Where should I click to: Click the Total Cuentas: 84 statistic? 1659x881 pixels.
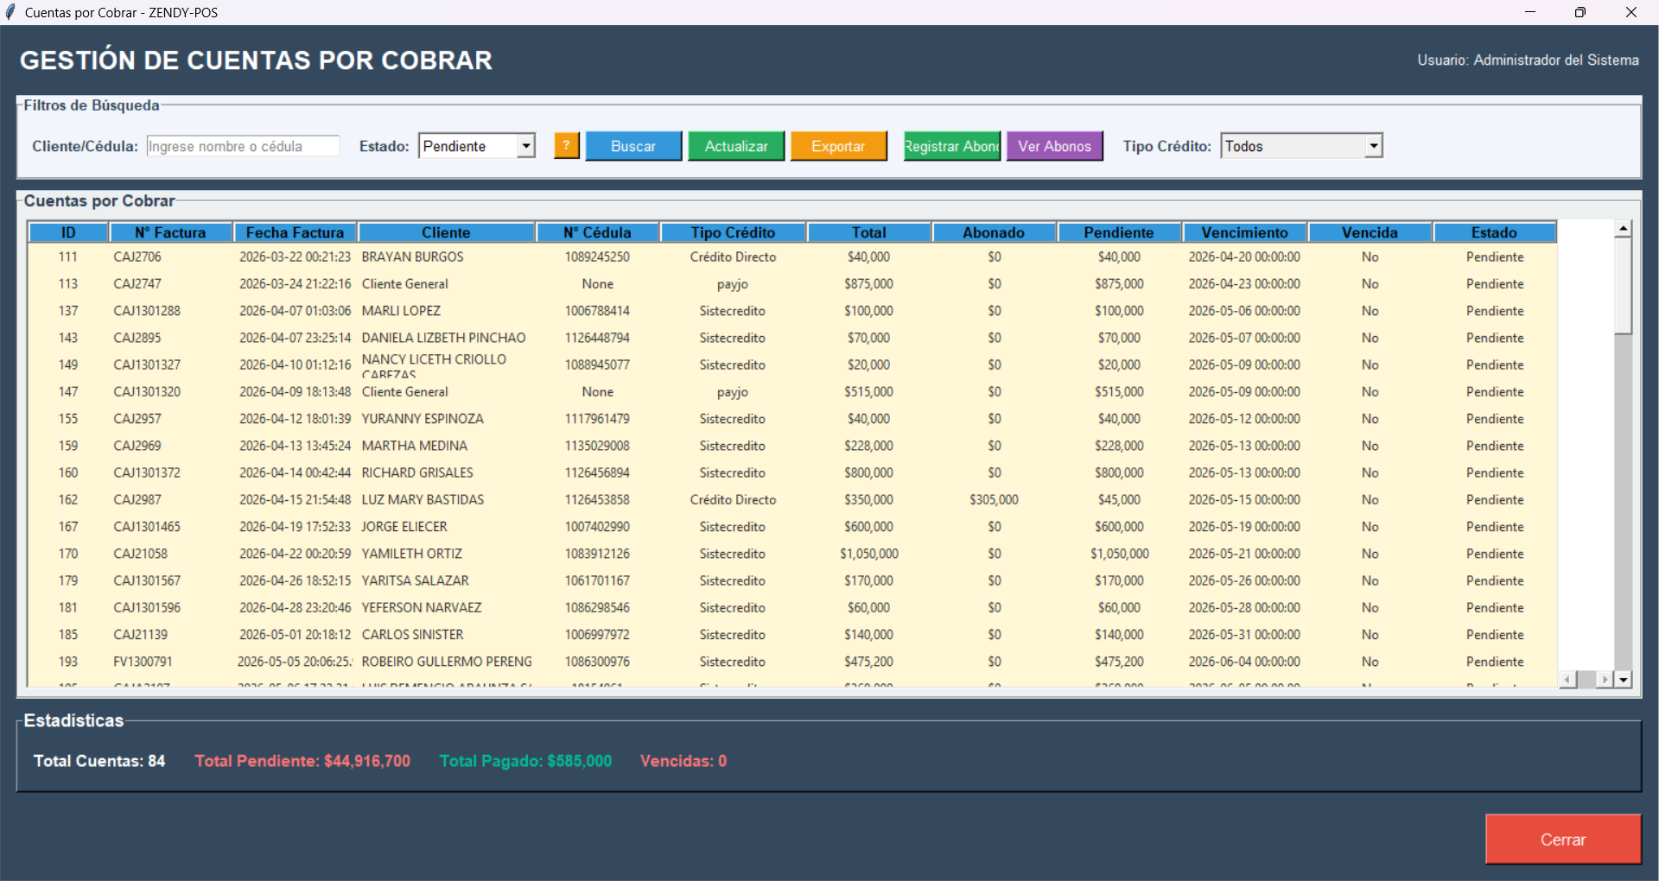(99, 761)
